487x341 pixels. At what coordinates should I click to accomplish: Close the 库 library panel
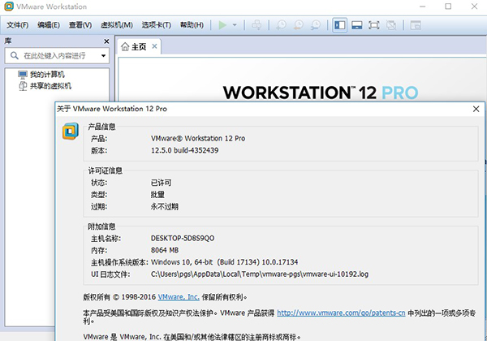pyautogui.click(x=106, y=41)
